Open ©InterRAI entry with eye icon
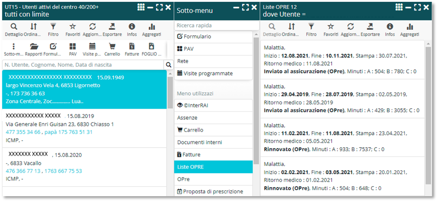 (x=214, y=105)
